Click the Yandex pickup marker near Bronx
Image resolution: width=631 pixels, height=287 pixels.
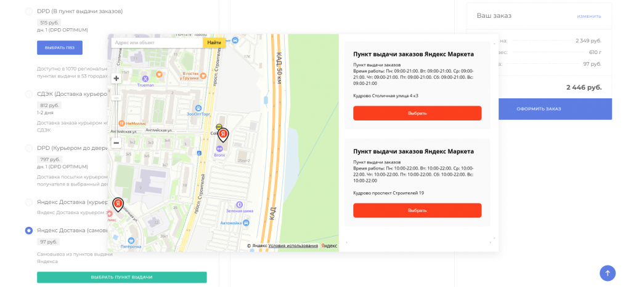223,135
